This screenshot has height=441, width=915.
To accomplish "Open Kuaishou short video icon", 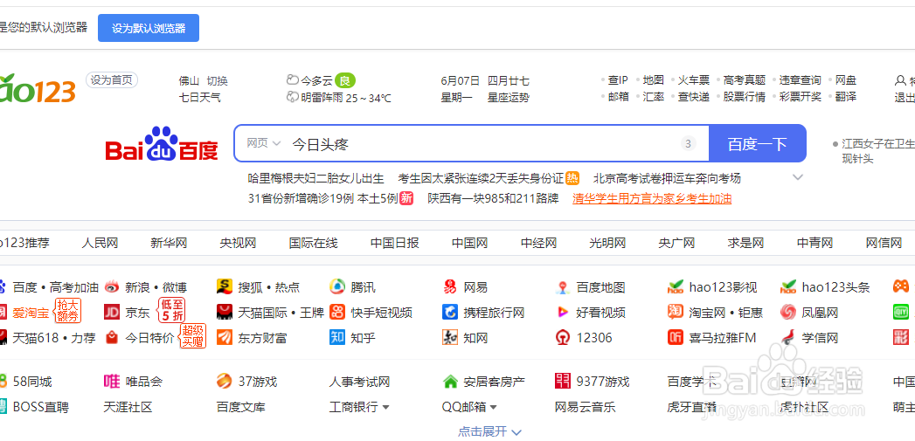I will pos(337,312).
